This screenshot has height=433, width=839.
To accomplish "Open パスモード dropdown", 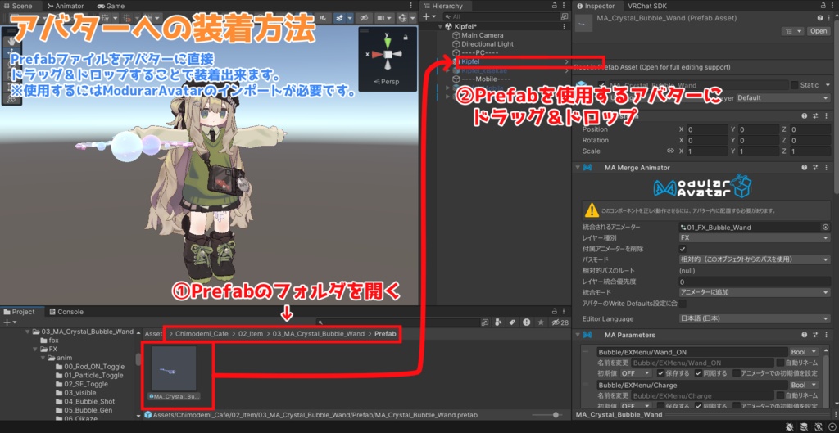I will [754, 259].
